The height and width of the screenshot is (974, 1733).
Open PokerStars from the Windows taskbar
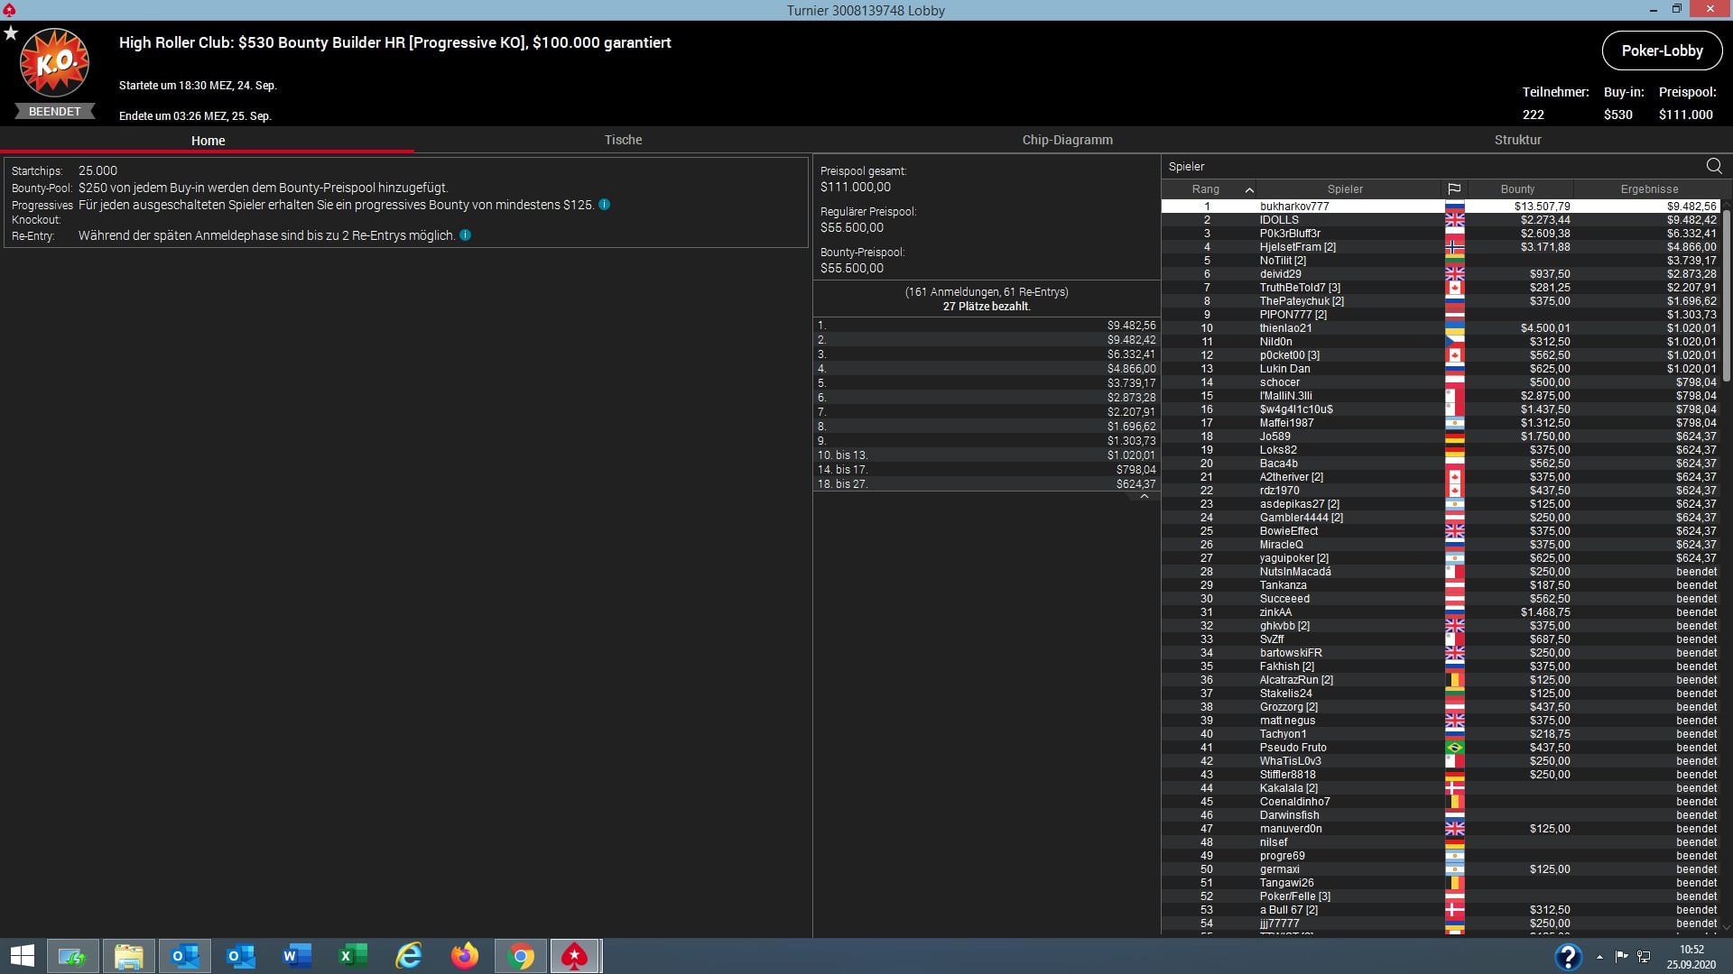(575, 956)
